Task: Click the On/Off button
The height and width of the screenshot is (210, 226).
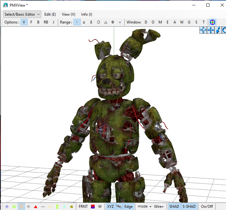Action: 207,207
